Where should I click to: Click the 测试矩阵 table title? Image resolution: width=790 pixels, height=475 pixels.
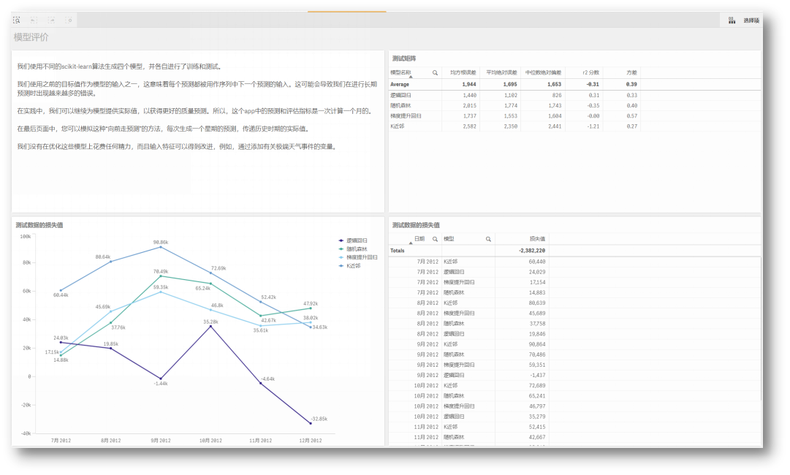(404, 59)
